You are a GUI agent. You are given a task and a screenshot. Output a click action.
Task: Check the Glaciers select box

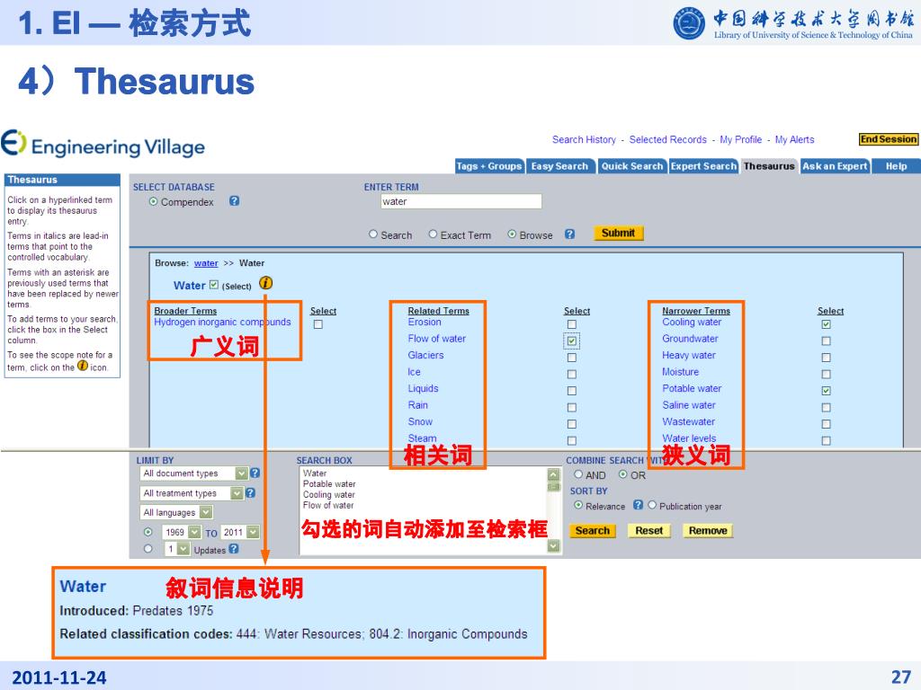(x=571, y=358)
